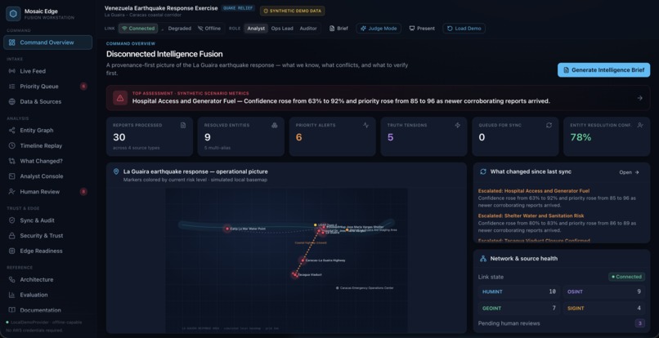Click the top assessment warning triangle icon
This screenshot has height=338, width=659.
pos(120,98)
